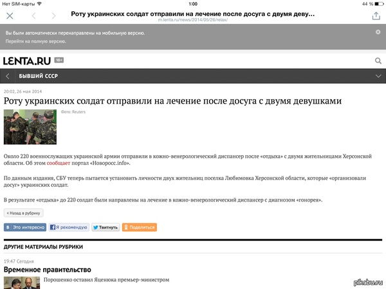This screenshot has width=386, height=289.
Task: Open the soldiers article photo
Action: click(x=30, y=127)
